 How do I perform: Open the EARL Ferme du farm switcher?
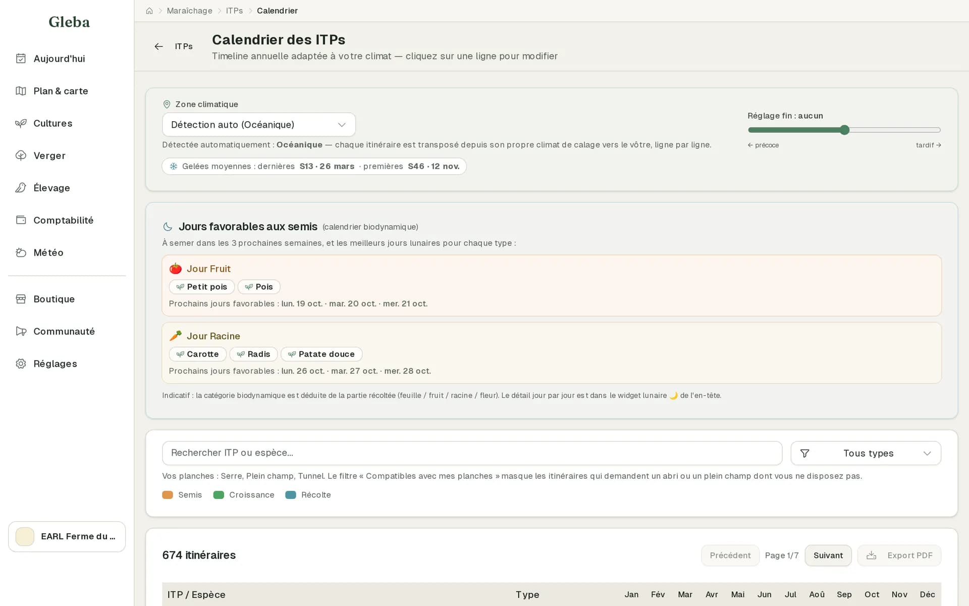[67, 536]
